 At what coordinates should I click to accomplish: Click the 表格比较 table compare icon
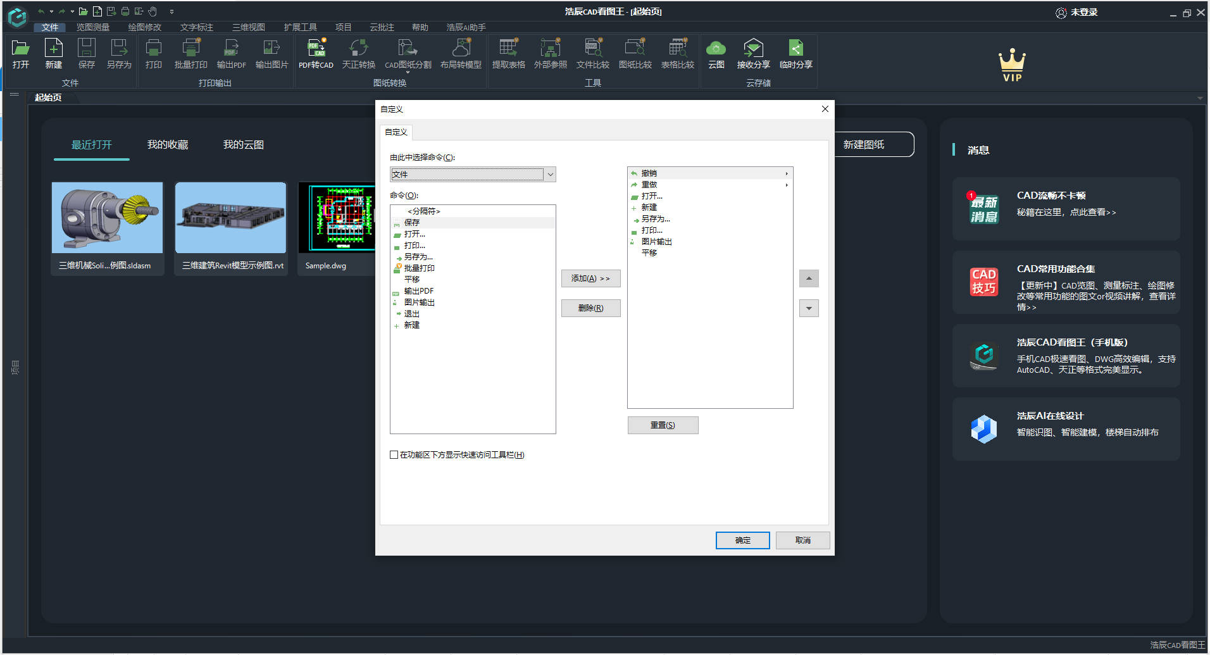(x=678, y=54)
